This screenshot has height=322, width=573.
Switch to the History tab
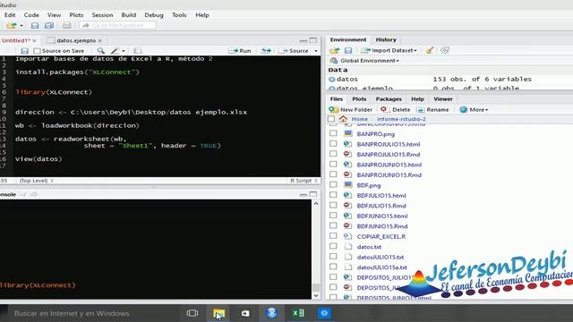coord(386,39)
